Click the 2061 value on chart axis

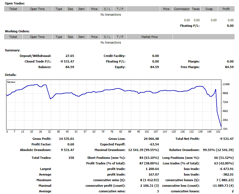click(225, 120)
